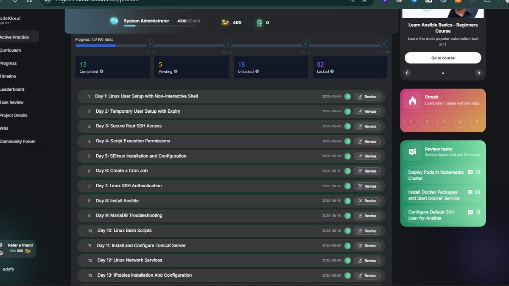The width and height of the screenshot is (509, 286).
Task: Open Install Docker Packages review task
Action: click(443, 195)
